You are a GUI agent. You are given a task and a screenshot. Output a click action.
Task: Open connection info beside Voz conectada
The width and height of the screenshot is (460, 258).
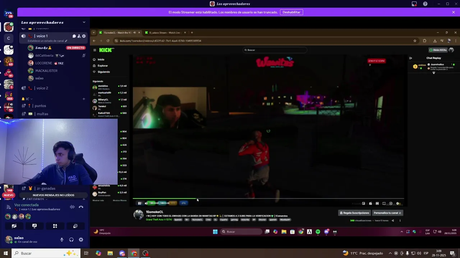[9, 207]
